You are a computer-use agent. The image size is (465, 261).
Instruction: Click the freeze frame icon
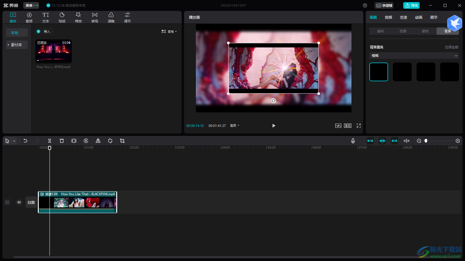74,141
